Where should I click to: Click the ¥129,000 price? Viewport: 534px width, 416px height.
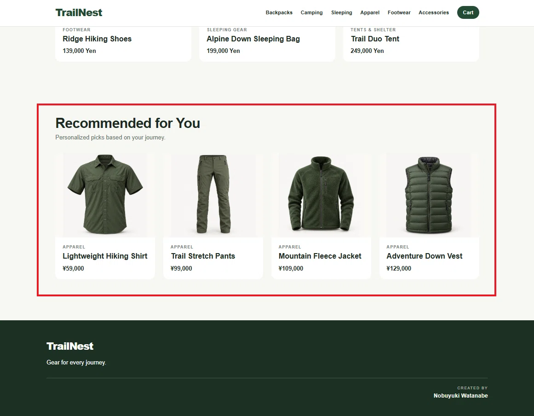[x=399, y=268]
